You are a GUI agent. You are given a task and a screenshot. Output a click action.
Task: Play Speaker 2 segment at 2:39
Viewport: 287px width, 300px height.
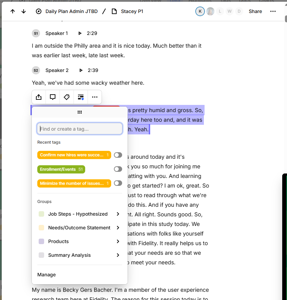click(81, 70)
